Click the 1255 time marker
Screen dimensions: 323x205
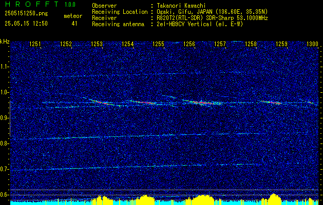coord(158,44)
